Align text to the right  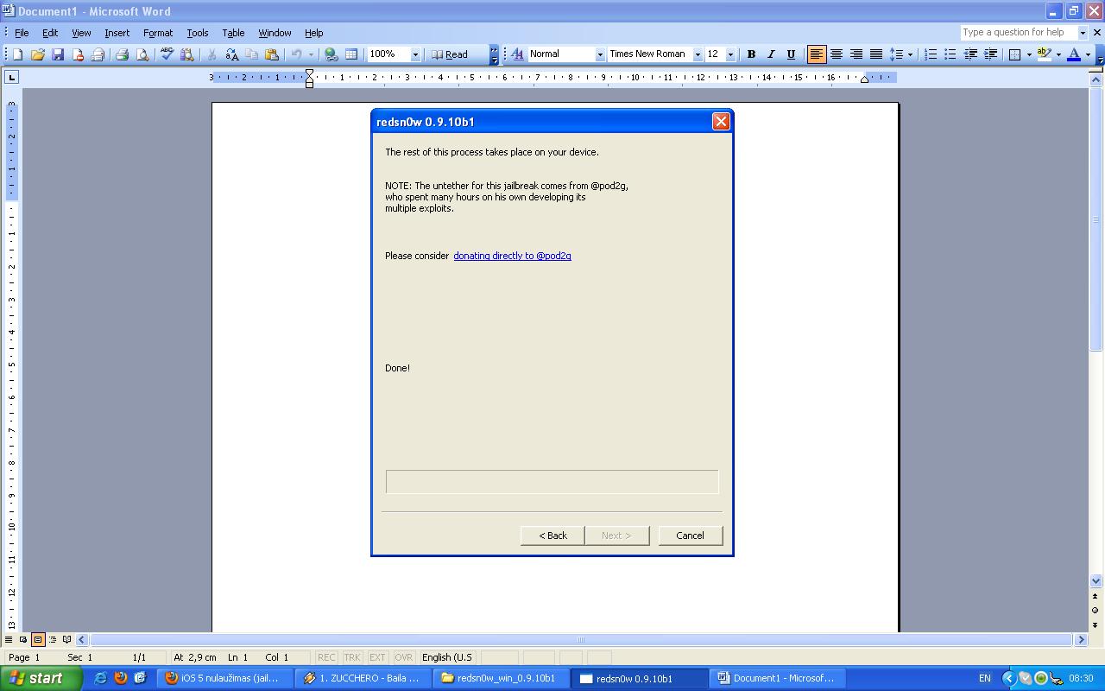(x=856, y=54)
